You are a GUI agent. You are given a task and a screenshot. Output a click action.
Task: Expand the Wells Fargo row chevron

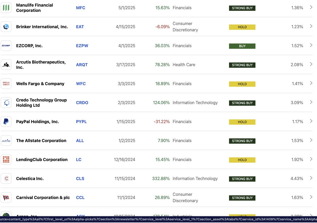click(311, 83)
